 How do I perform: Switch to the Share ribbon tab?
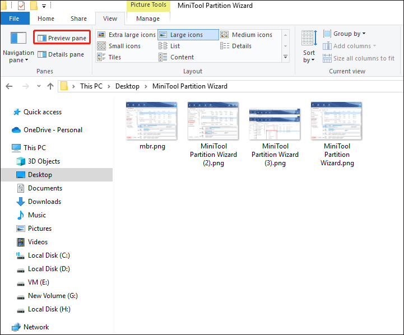pyautogui.click(x=78, y=18)
